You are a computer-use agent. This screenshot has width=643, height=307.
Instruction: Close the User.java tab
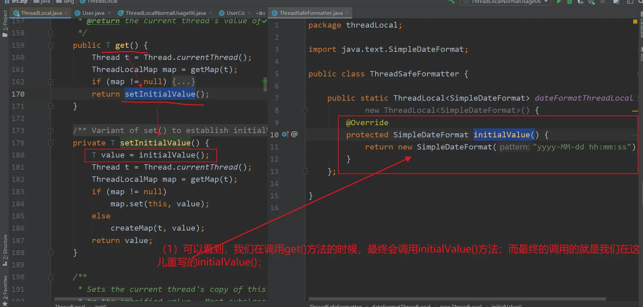coord(109,13)
